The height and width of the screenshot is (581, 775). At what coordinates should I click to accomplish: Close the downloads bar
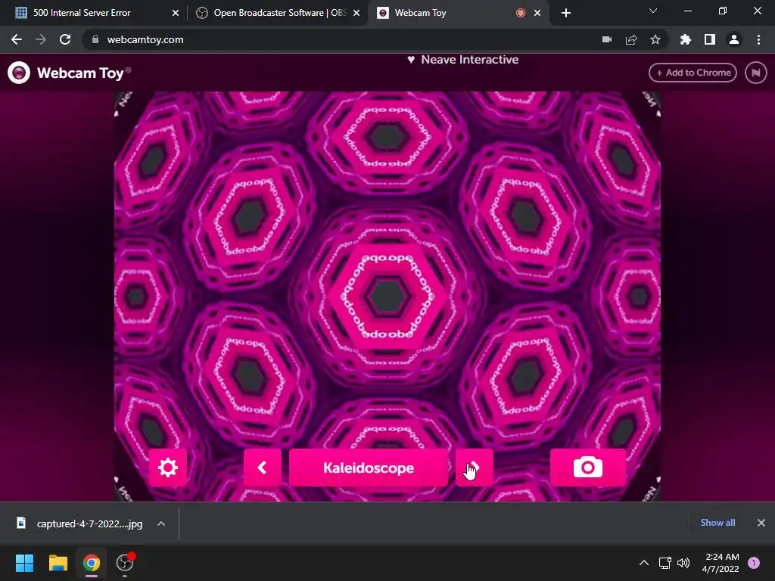pyautogui.click(x=761, y=523)
